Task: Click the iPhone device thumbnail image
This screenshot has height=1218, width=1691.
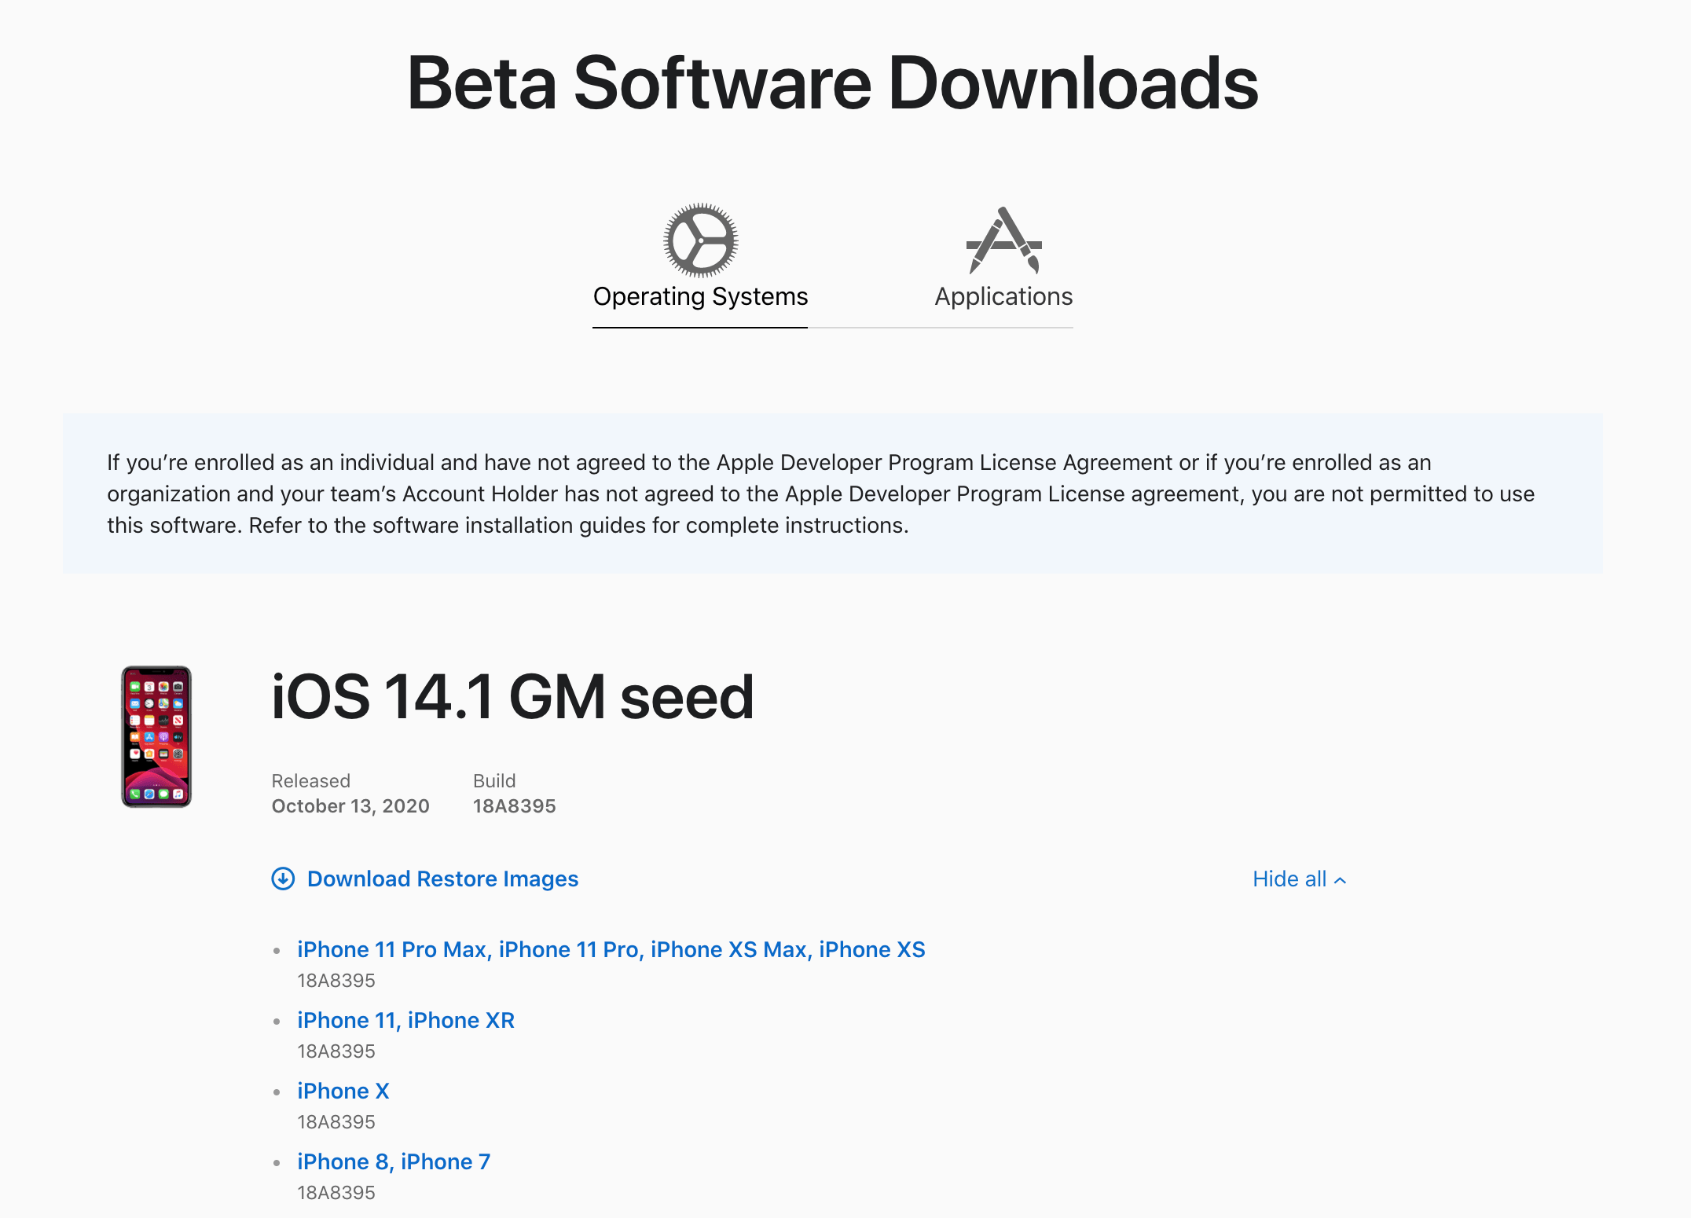Action: (156, 736)
